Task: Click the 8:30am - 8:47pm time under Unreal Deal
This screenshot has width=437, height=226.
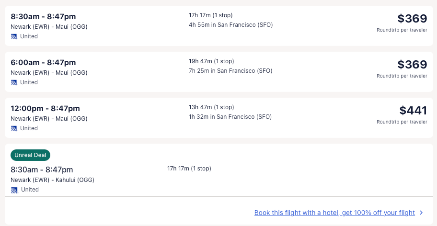Action: click(42, 169)
